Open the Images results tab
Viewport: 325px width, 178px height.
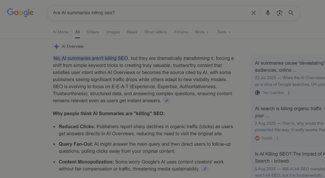[113, 32]
